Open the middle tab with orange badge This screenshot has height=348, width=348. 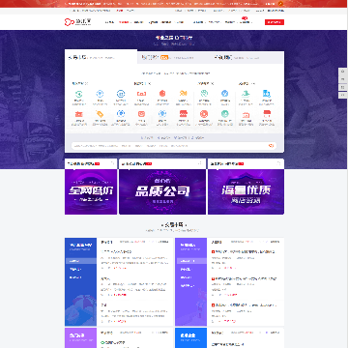pos(174,58)
